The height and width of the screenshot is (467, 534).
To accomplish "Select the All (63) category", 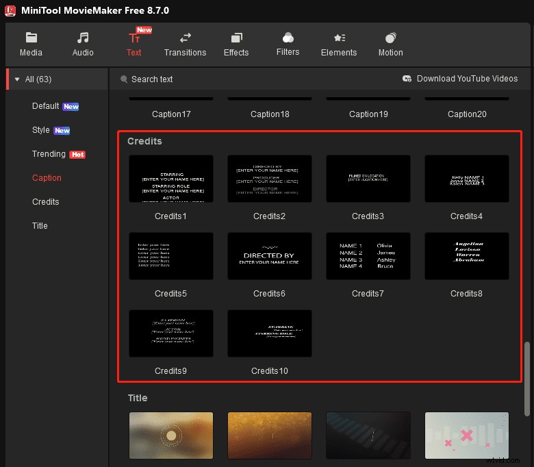I will coord(58,79).
